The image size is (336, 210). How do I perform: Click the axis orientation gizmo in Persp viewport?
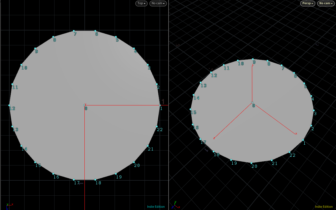click(x=176, y=205)
